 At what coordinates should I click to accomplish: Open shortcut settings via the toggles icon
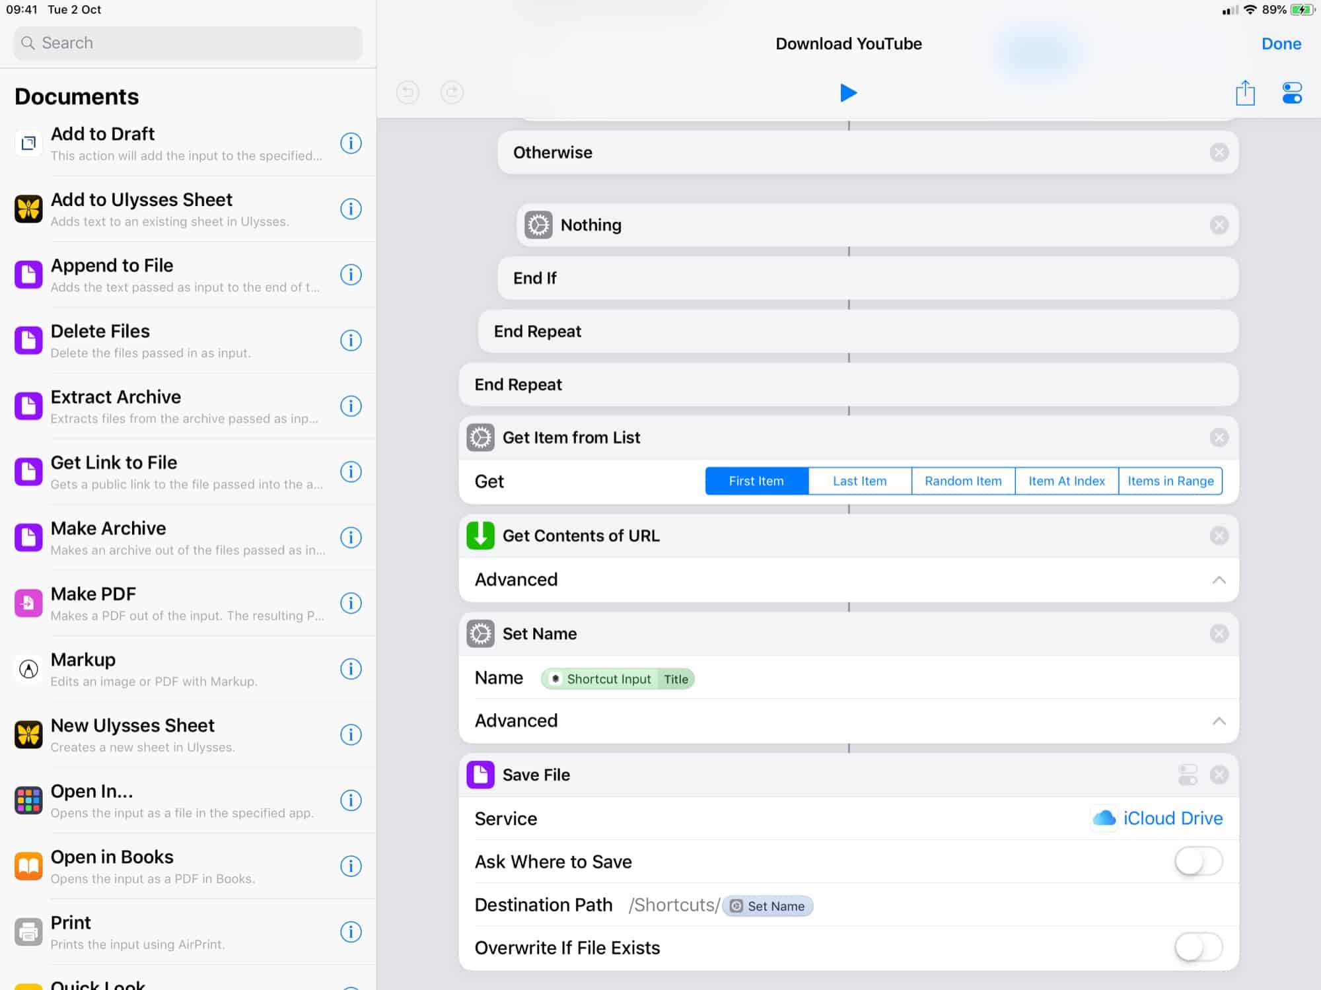[x=1291, y=93]
